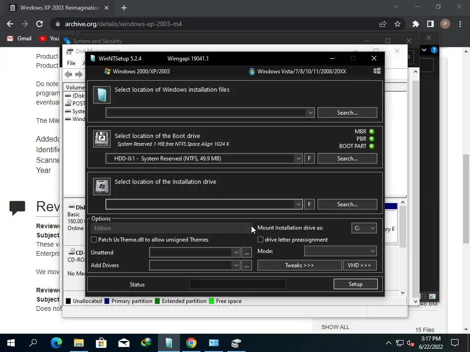The height and width of the screenshot is (352, 470).
Task: Click Search for Windows installation files
Action: pos(347,113)
